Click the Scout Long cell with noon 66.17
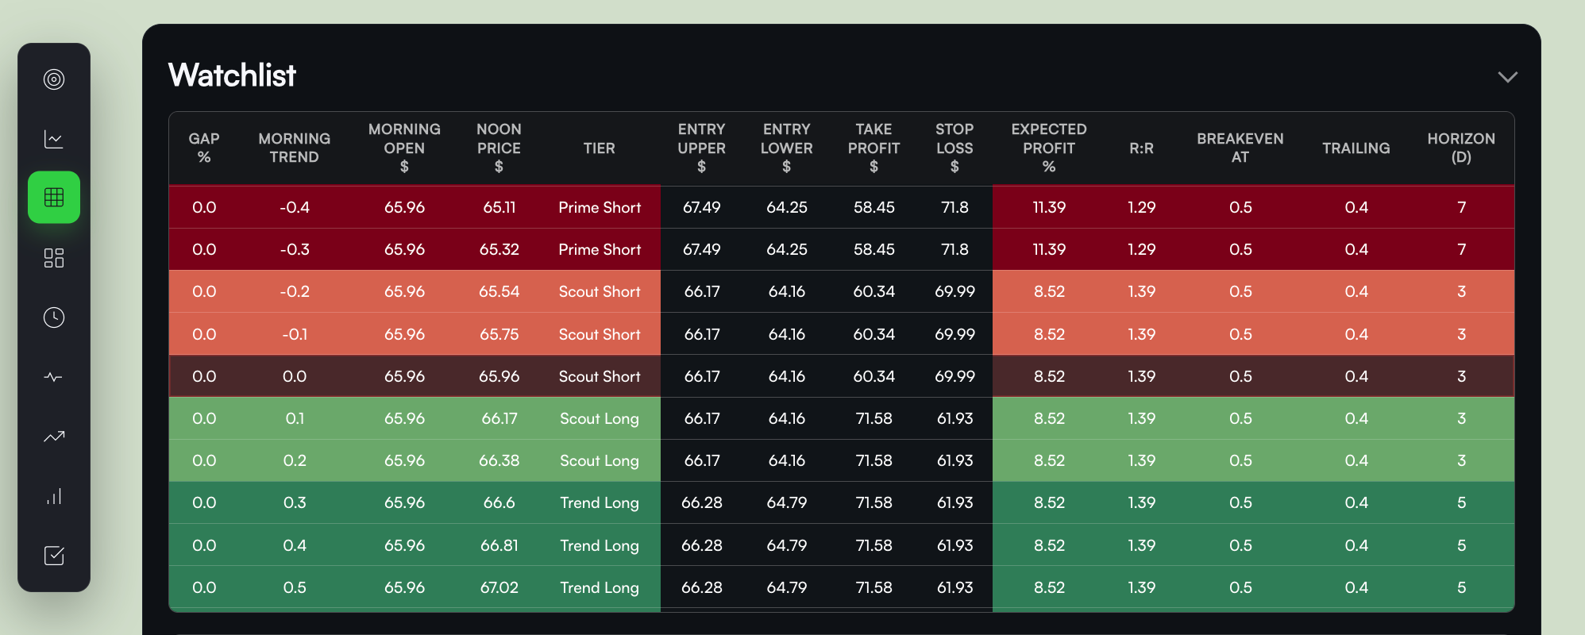This screenshot has height=635, width=1585. 599,418
